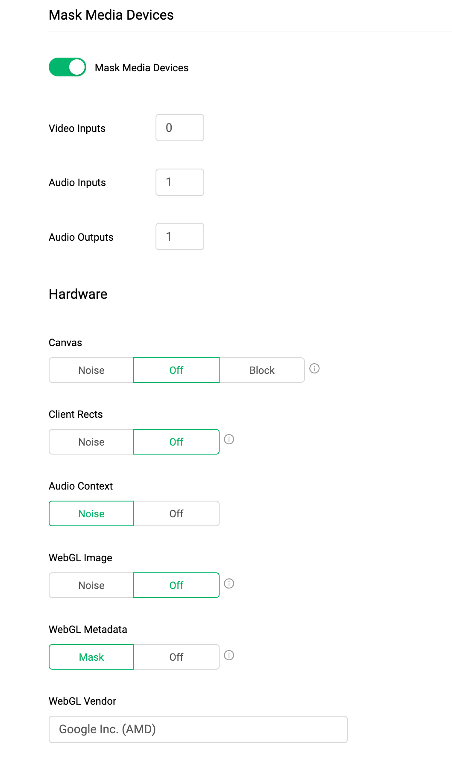Click the Video Inputs label
Screen dimensions: 452x764
point(77,128)
